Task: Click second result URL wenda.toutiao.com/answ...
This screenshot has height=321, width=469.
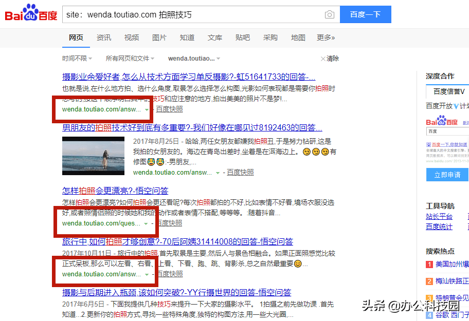Action: (x=172, y=172)
